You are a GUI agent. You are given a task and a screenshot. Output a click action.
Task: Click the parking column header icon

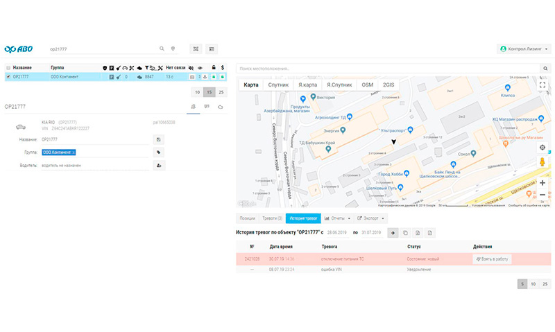(x=112, y=68)
